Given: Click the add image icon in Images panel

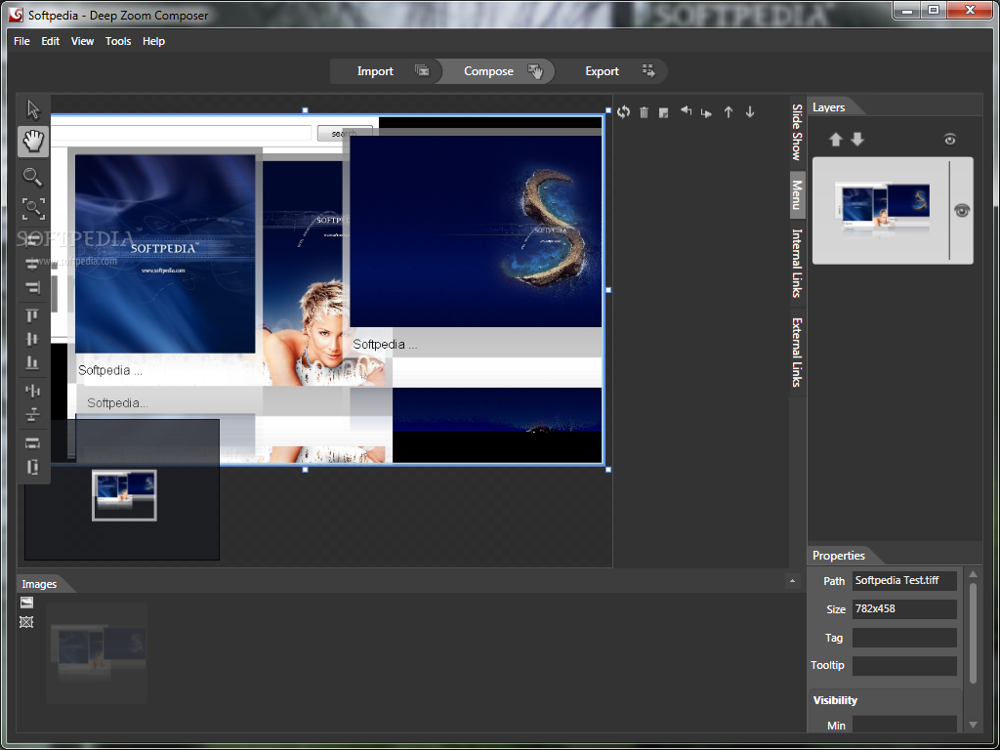Looking at the screenshot, I should pyautogui.click(x=26, y=603).
